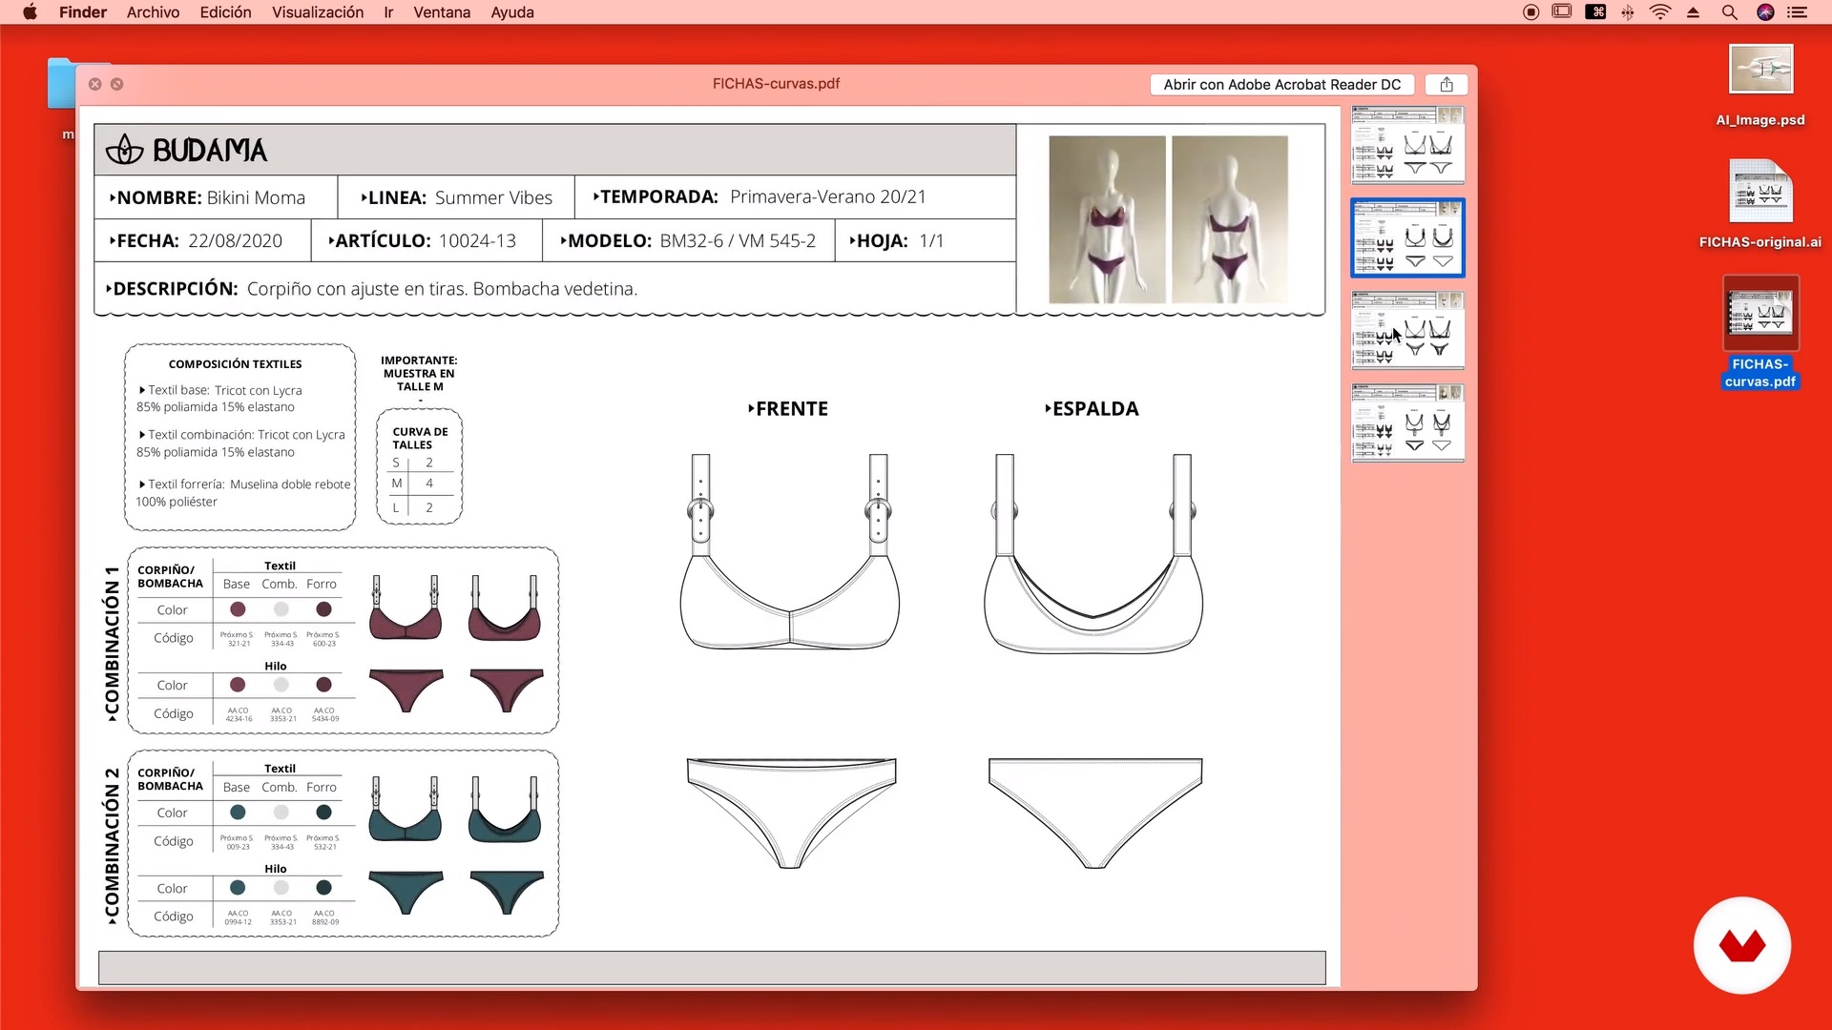Open the Edición menu

click(x=225, y=12)
